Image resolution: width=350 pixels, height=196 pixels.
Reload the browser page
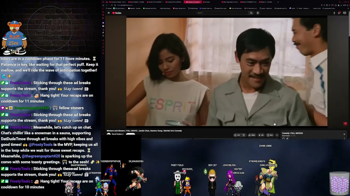click(112, 5)
